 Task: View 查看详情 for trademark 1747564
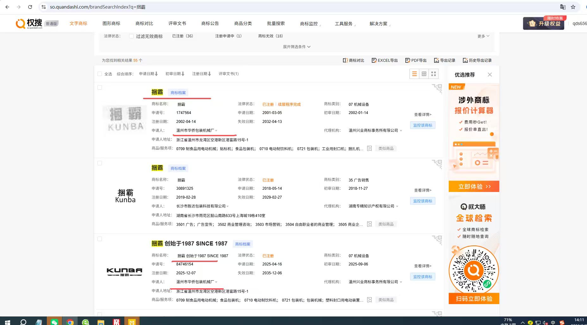pyautogui.click(x=423, y=115)
